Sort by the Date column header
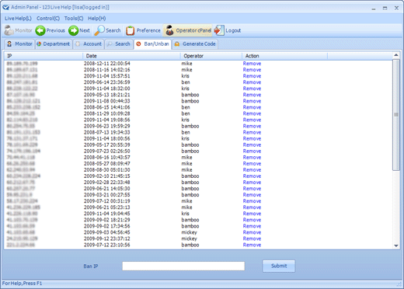The height and width of the screenshot is (289, 404). (x=131, y=56)
